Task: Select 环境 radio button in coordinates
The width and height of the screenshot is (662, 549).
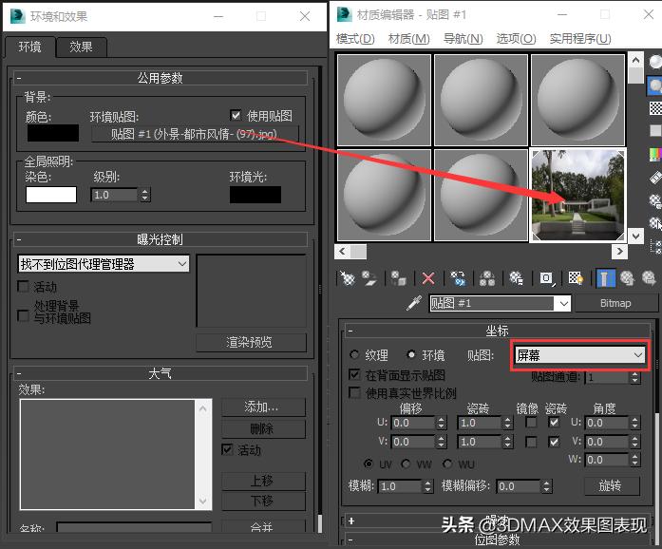Action: click(411, 354)
